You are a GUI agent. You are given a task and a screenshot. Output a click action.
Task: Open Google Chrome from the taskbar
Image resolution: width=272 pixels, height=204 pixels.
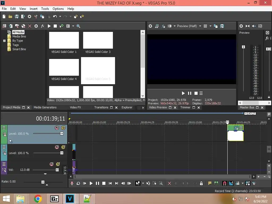coord(38,199)
